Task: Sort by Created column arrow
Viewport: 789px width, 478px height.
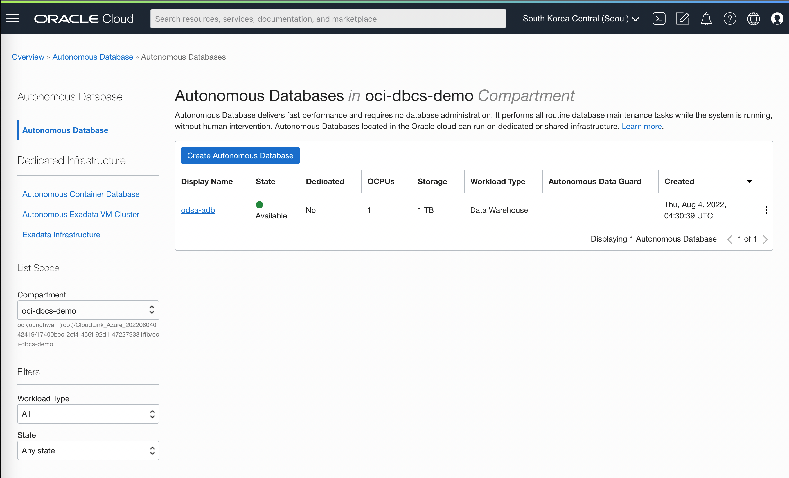Action: point(750,182)
